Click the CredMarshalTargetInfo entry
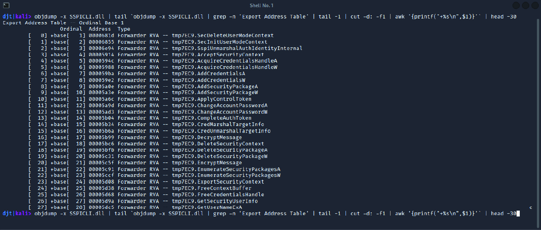 (146, 124)
